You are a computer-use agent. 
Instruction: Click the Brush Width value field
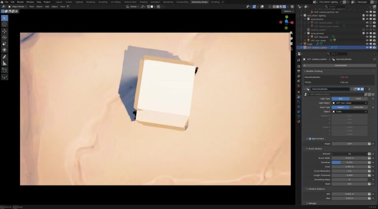coord(349,158)
